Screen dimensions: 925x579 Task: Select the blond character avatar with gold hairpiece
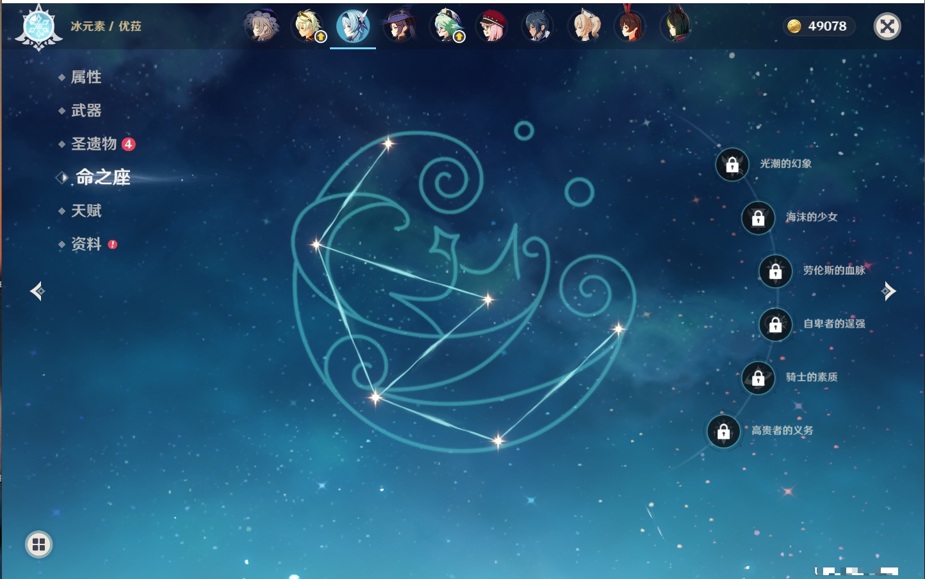point(308,26)
